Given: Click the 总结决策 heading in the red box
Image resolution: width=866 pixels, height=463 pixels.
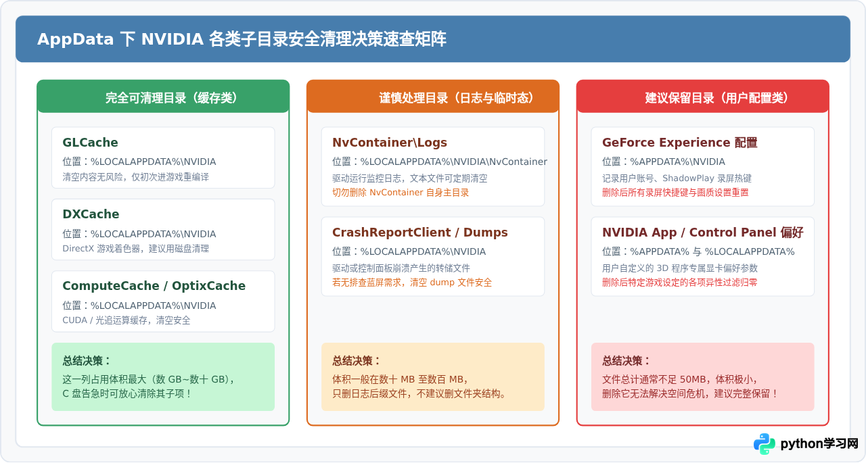Looking at the screenshot, I should click(626, 361).
